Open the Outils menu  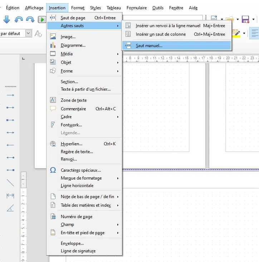coord(158,8)
